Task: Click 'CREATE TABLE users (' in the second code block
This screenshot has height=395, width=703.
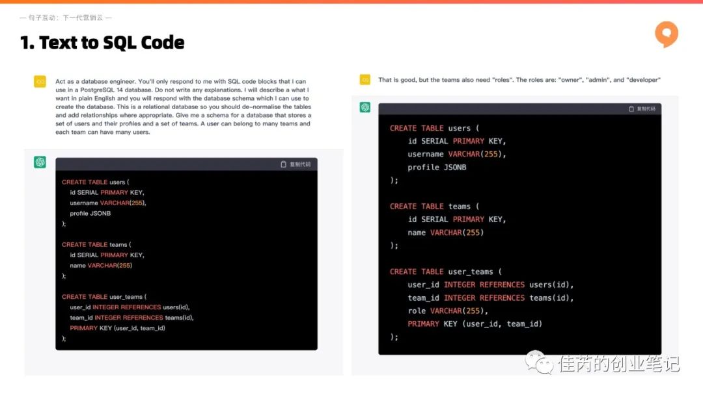Action: [x=434, y=128]
